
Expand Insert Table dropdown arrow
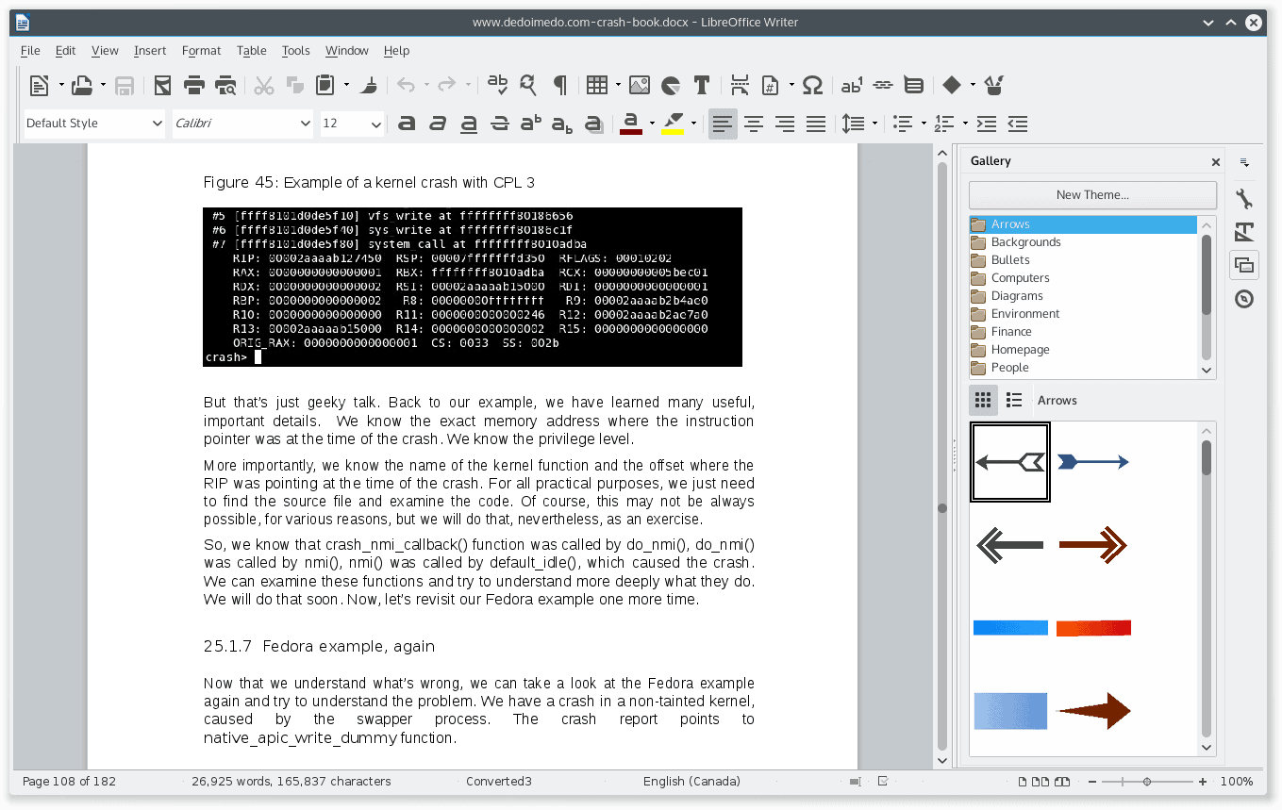pyautogui.click(x=618, y=86)
